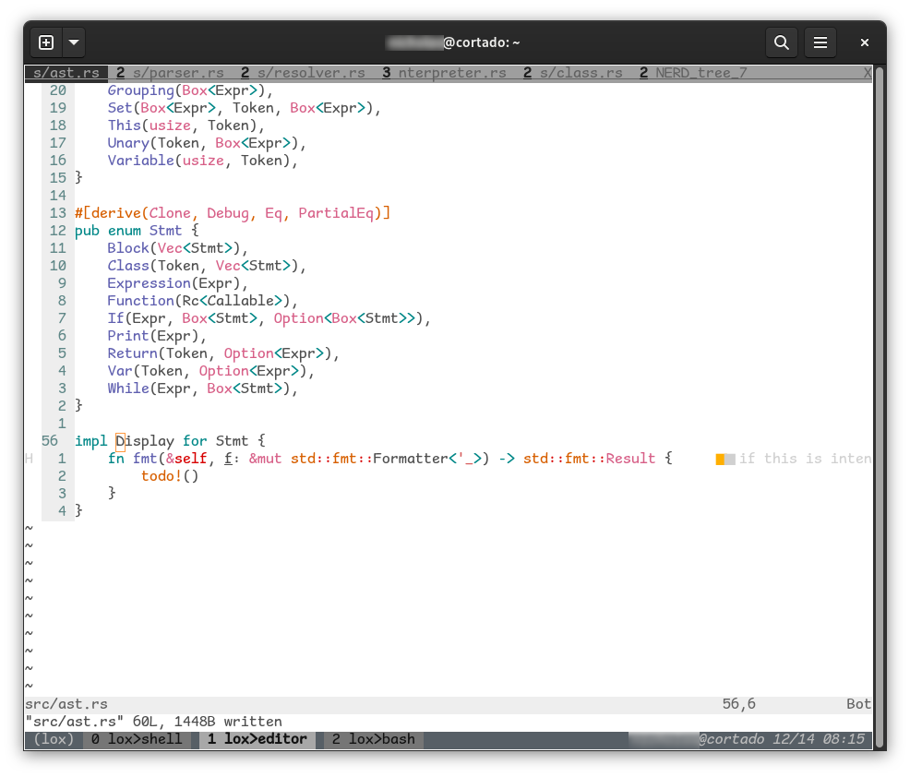Click the search magnifier icon
Screen dimensions: 910x777
781,42
